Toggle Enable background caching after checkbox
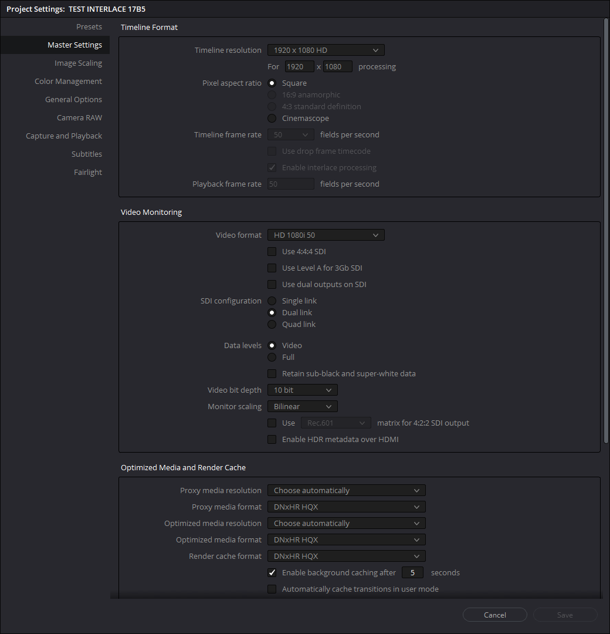610x634 pixels. (272, 572)
